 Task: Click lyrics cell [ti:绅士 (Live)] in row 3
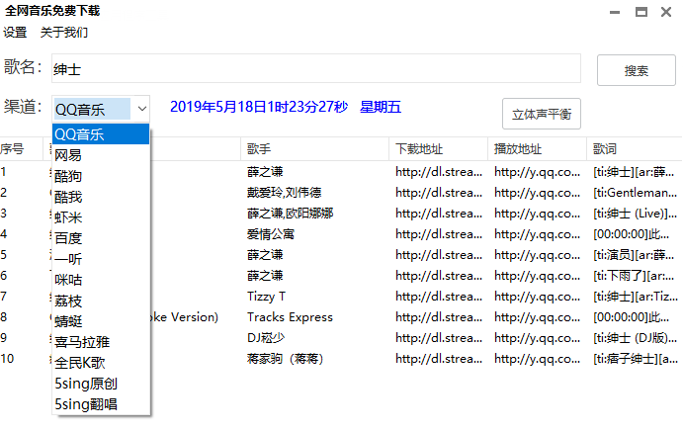coord(636,214)
